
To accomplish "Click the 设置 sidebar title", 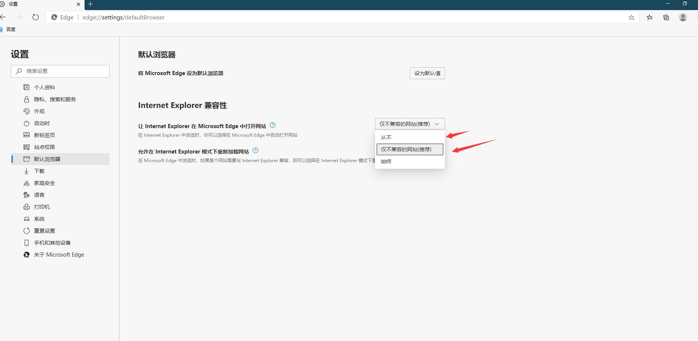I will pos(20,54).
